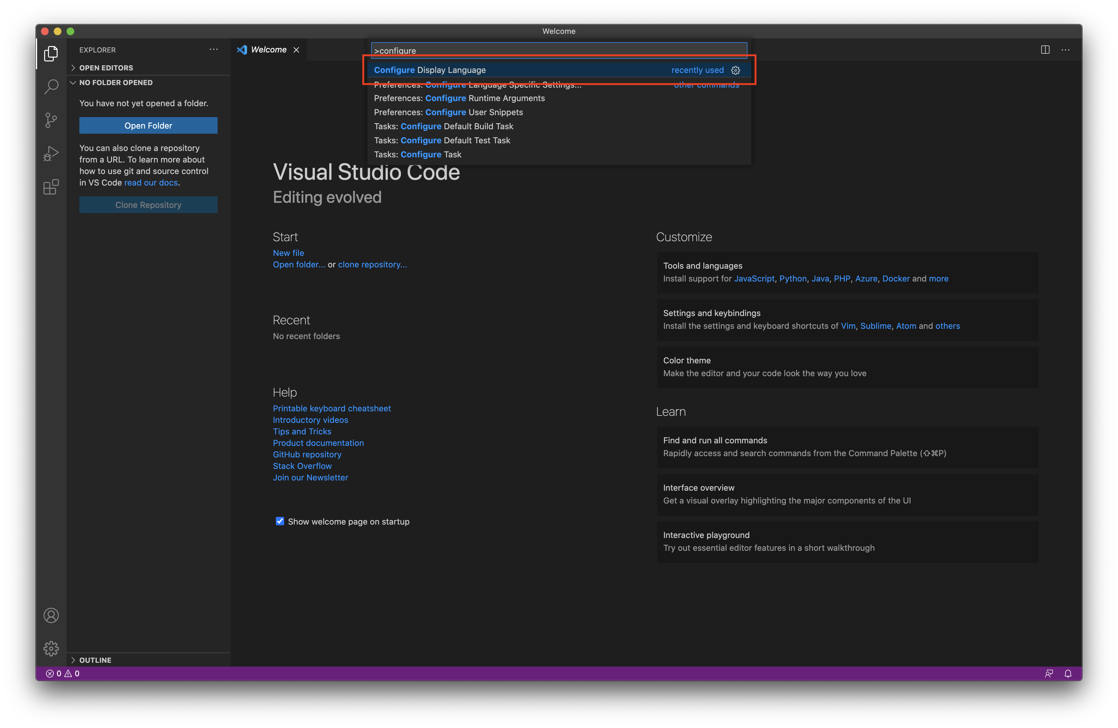The height and width of the screenshot is (728, 1118).
Task: Install Java support link
Action: coord(820,279)
